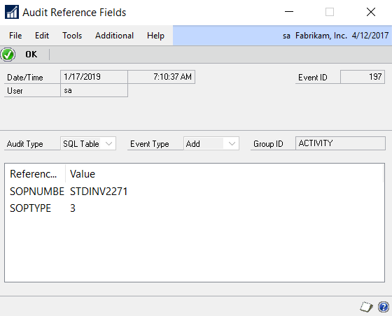Expand the Audit Type dropdown arrow
This screenshot has width=392, height=316.
point(108,143)
